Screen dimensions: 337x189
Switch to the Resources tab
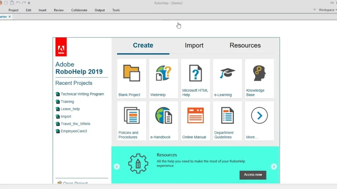[245, 46]
